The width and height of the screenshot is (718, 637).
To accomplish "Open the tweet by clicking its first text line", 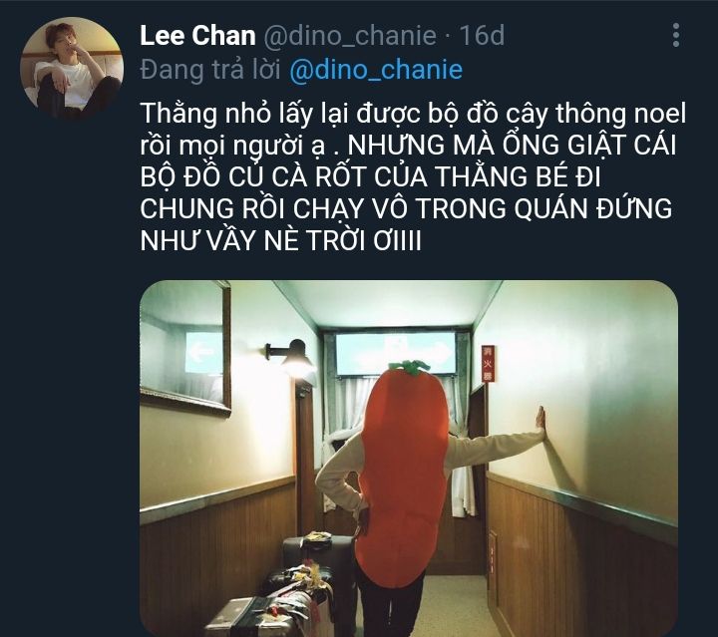I will [413, 114].
